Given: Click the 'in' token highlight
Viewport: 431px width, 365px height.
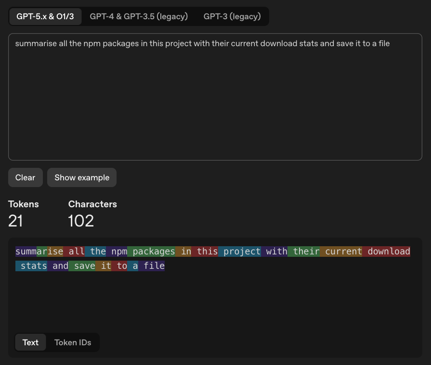Looking at the screenshot, I should tap(183, 252).
